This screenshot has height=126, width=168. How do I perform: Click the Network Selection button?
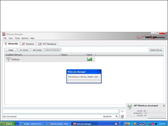tap(53, 50)
